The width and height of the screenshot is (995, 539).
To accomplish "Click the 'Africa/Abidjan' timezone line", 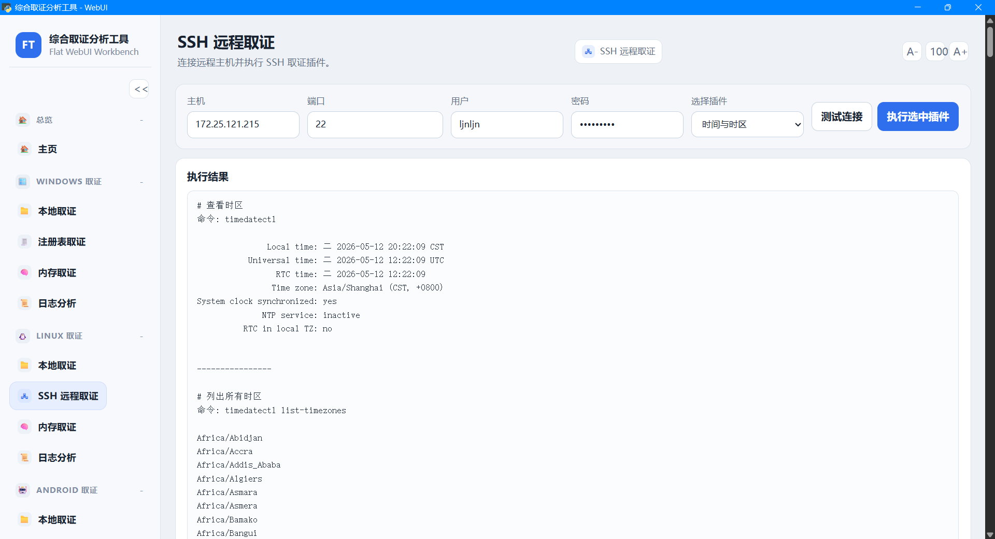I will (230, 438).
